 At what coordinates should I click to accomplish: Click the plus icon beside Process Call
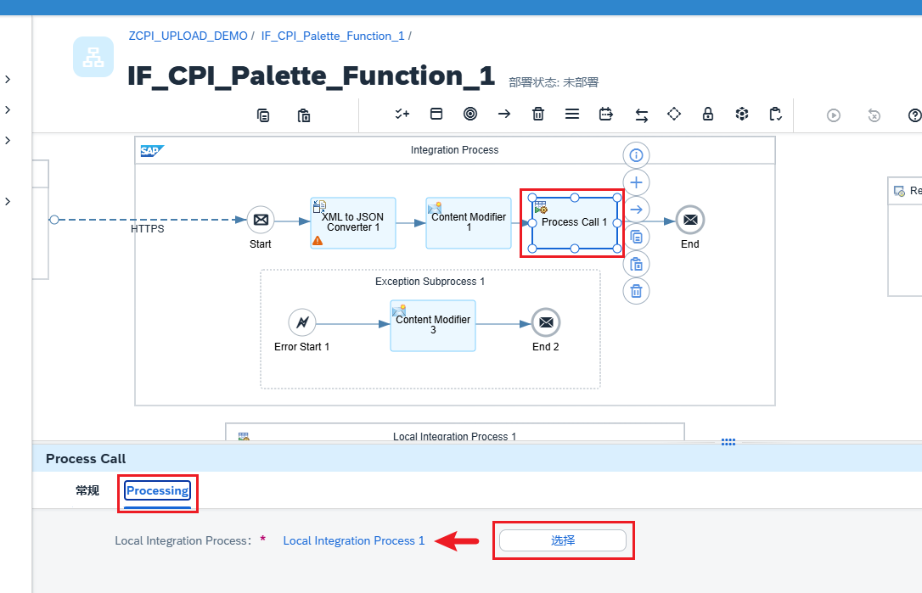(636, 182)
